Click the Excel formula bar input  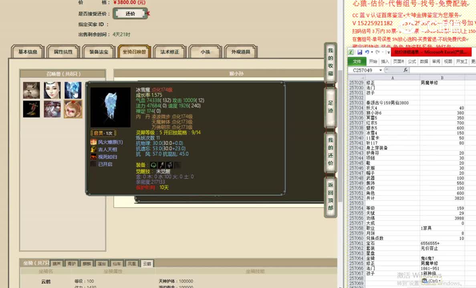(x=443, y=70)
